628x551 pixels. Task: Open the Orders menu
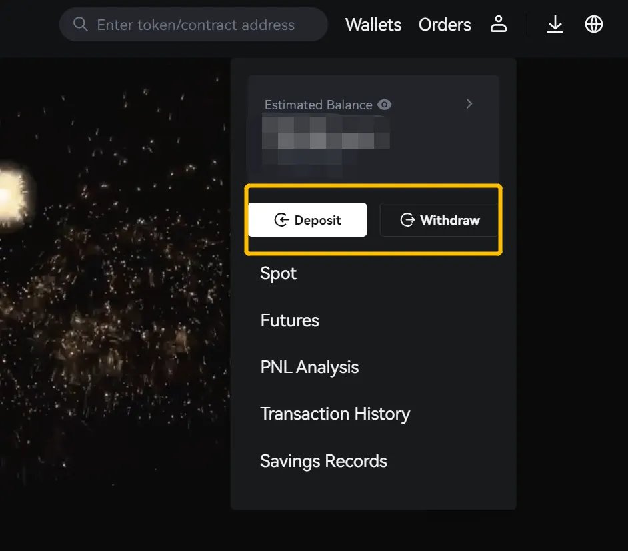point(445,25)
